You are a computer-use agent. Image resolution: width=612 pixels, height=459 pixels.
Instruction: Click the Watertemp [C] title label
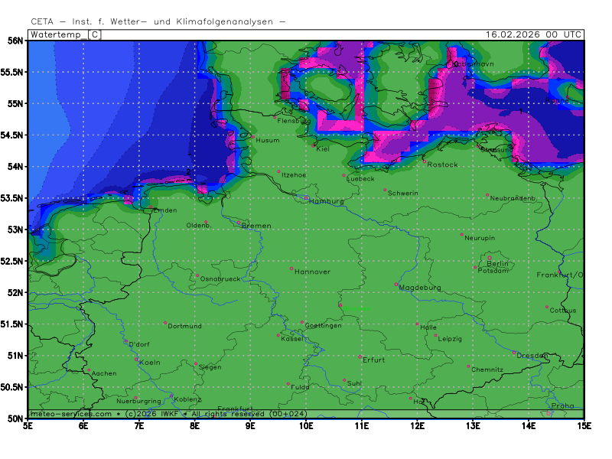tap(64, 34)
